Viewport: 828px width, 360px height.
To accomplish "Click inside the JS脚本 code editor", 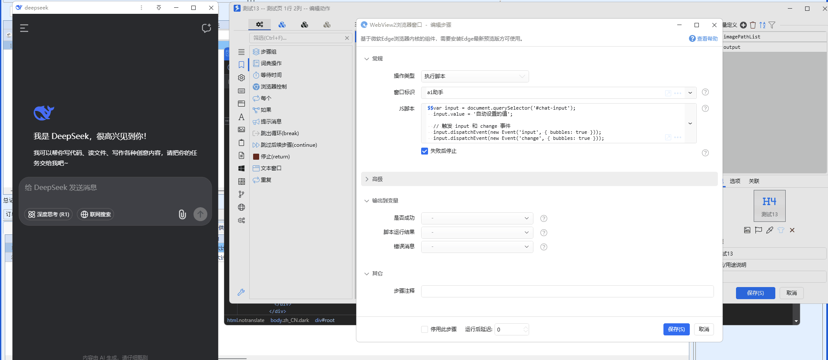I will click(x=553, y=123).
